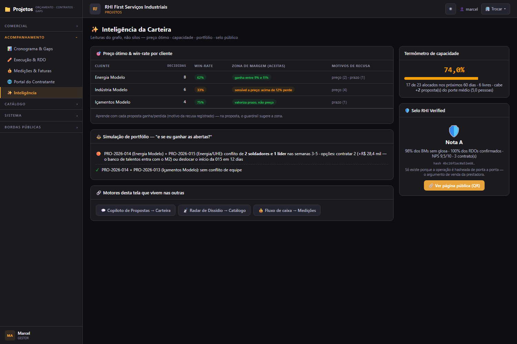Click the RF company avatar badge

tap(95, 9)
